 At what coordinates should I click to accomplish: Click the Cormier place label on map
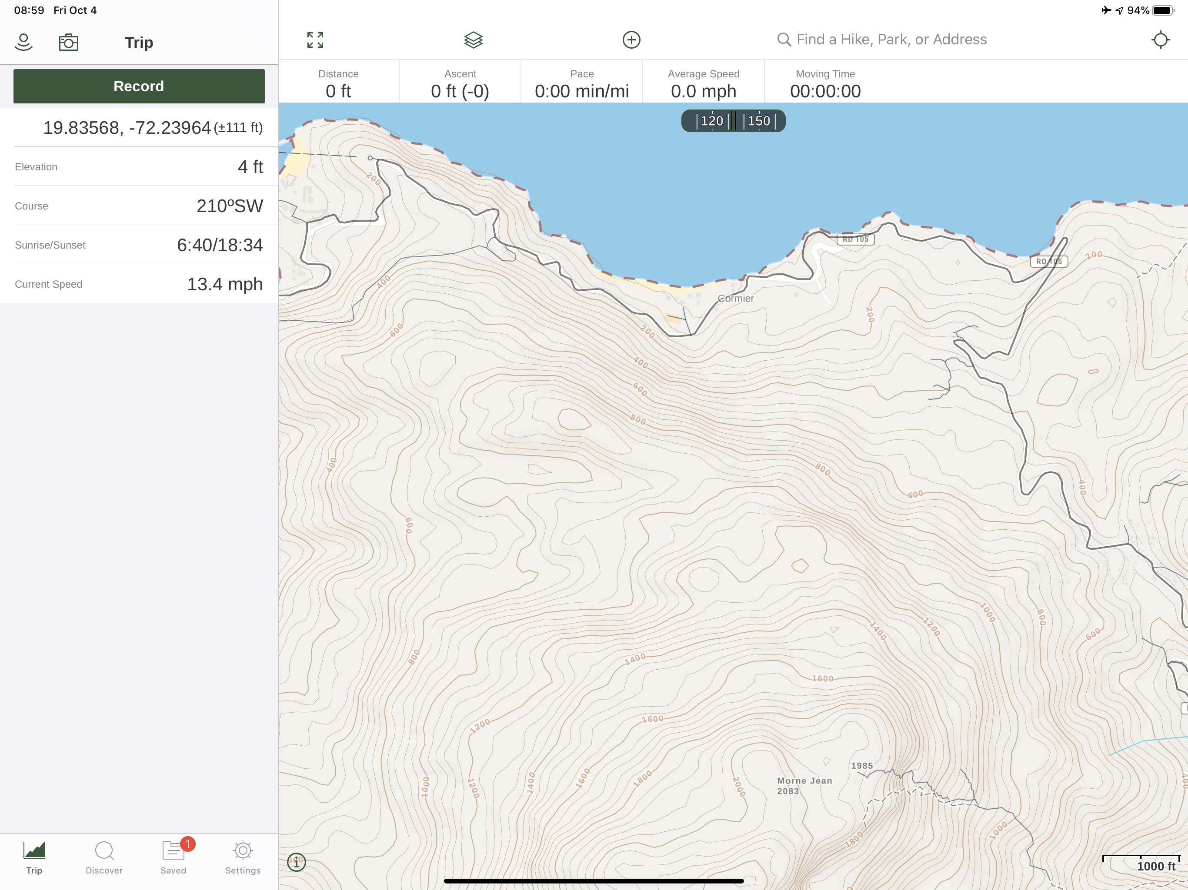pyautogui.click(x=736, y=299)
